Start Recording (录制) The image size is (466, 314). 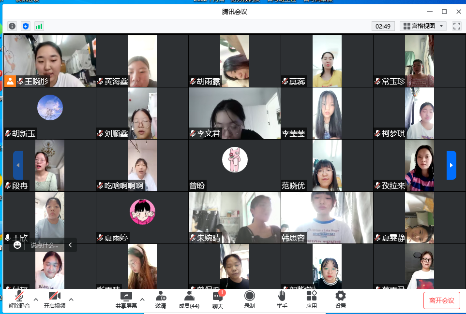(x=249, y=300)
